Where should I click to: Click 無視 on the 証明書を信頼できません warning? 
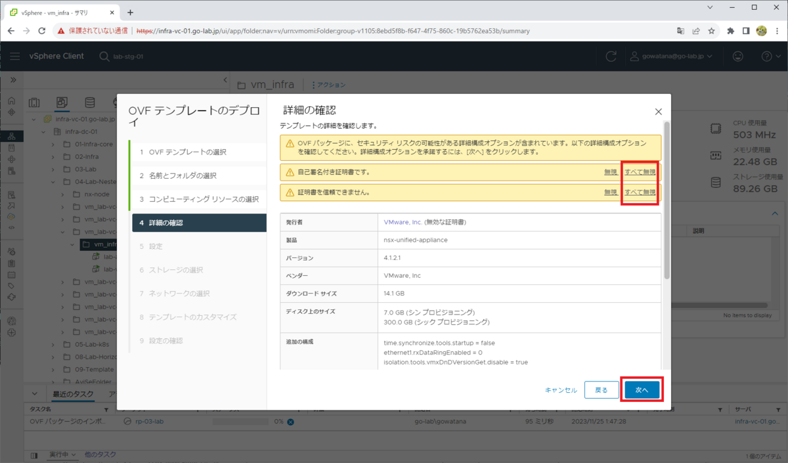(x=611, y=192)
